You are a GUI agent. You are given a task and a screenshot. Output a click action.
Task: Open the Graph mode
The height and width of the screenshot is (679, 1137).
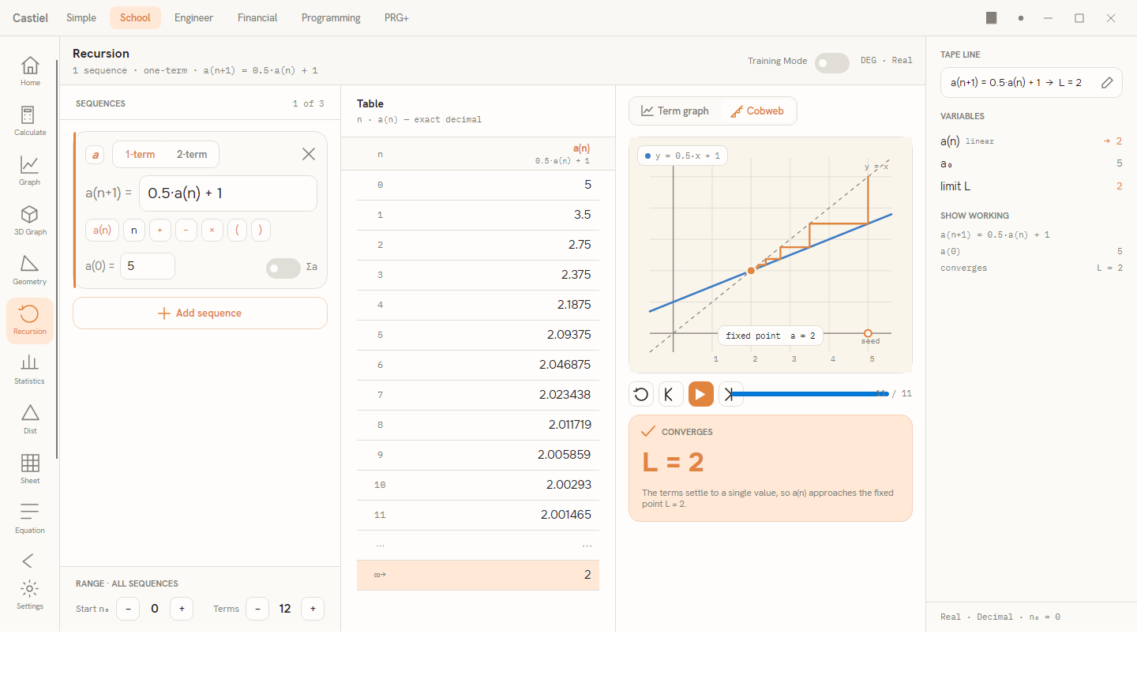click(x=30, y=170)
